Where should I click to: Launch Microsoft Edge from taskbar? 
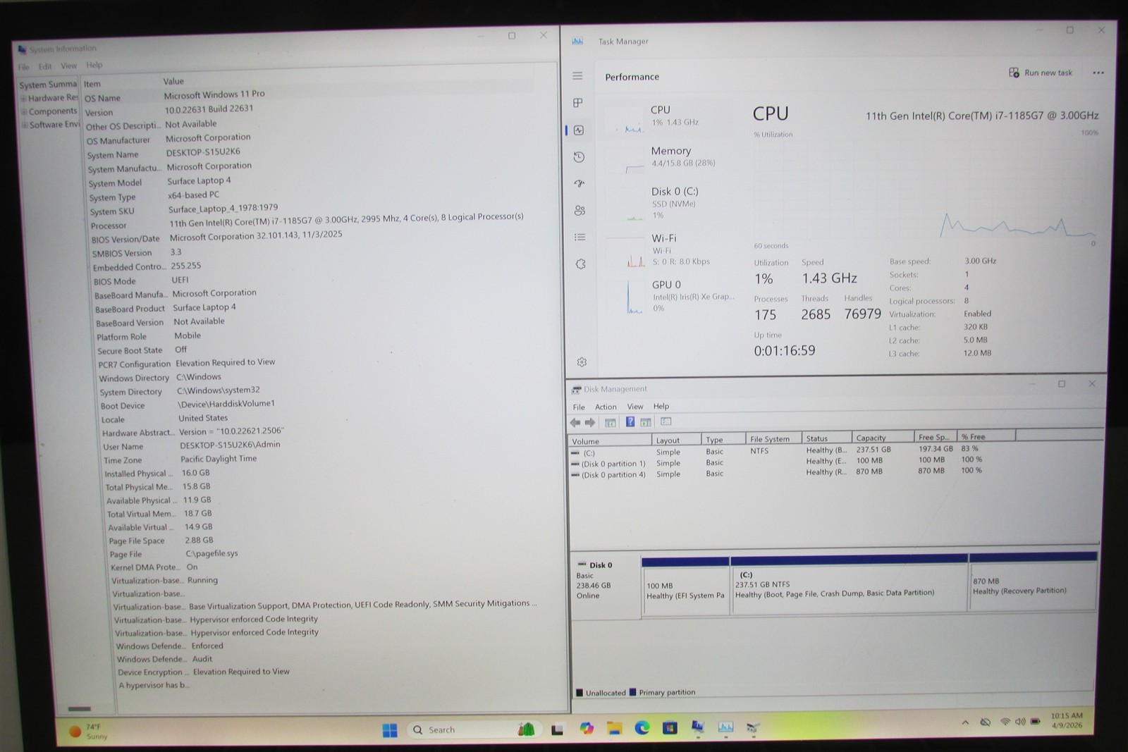pos(642,728)
